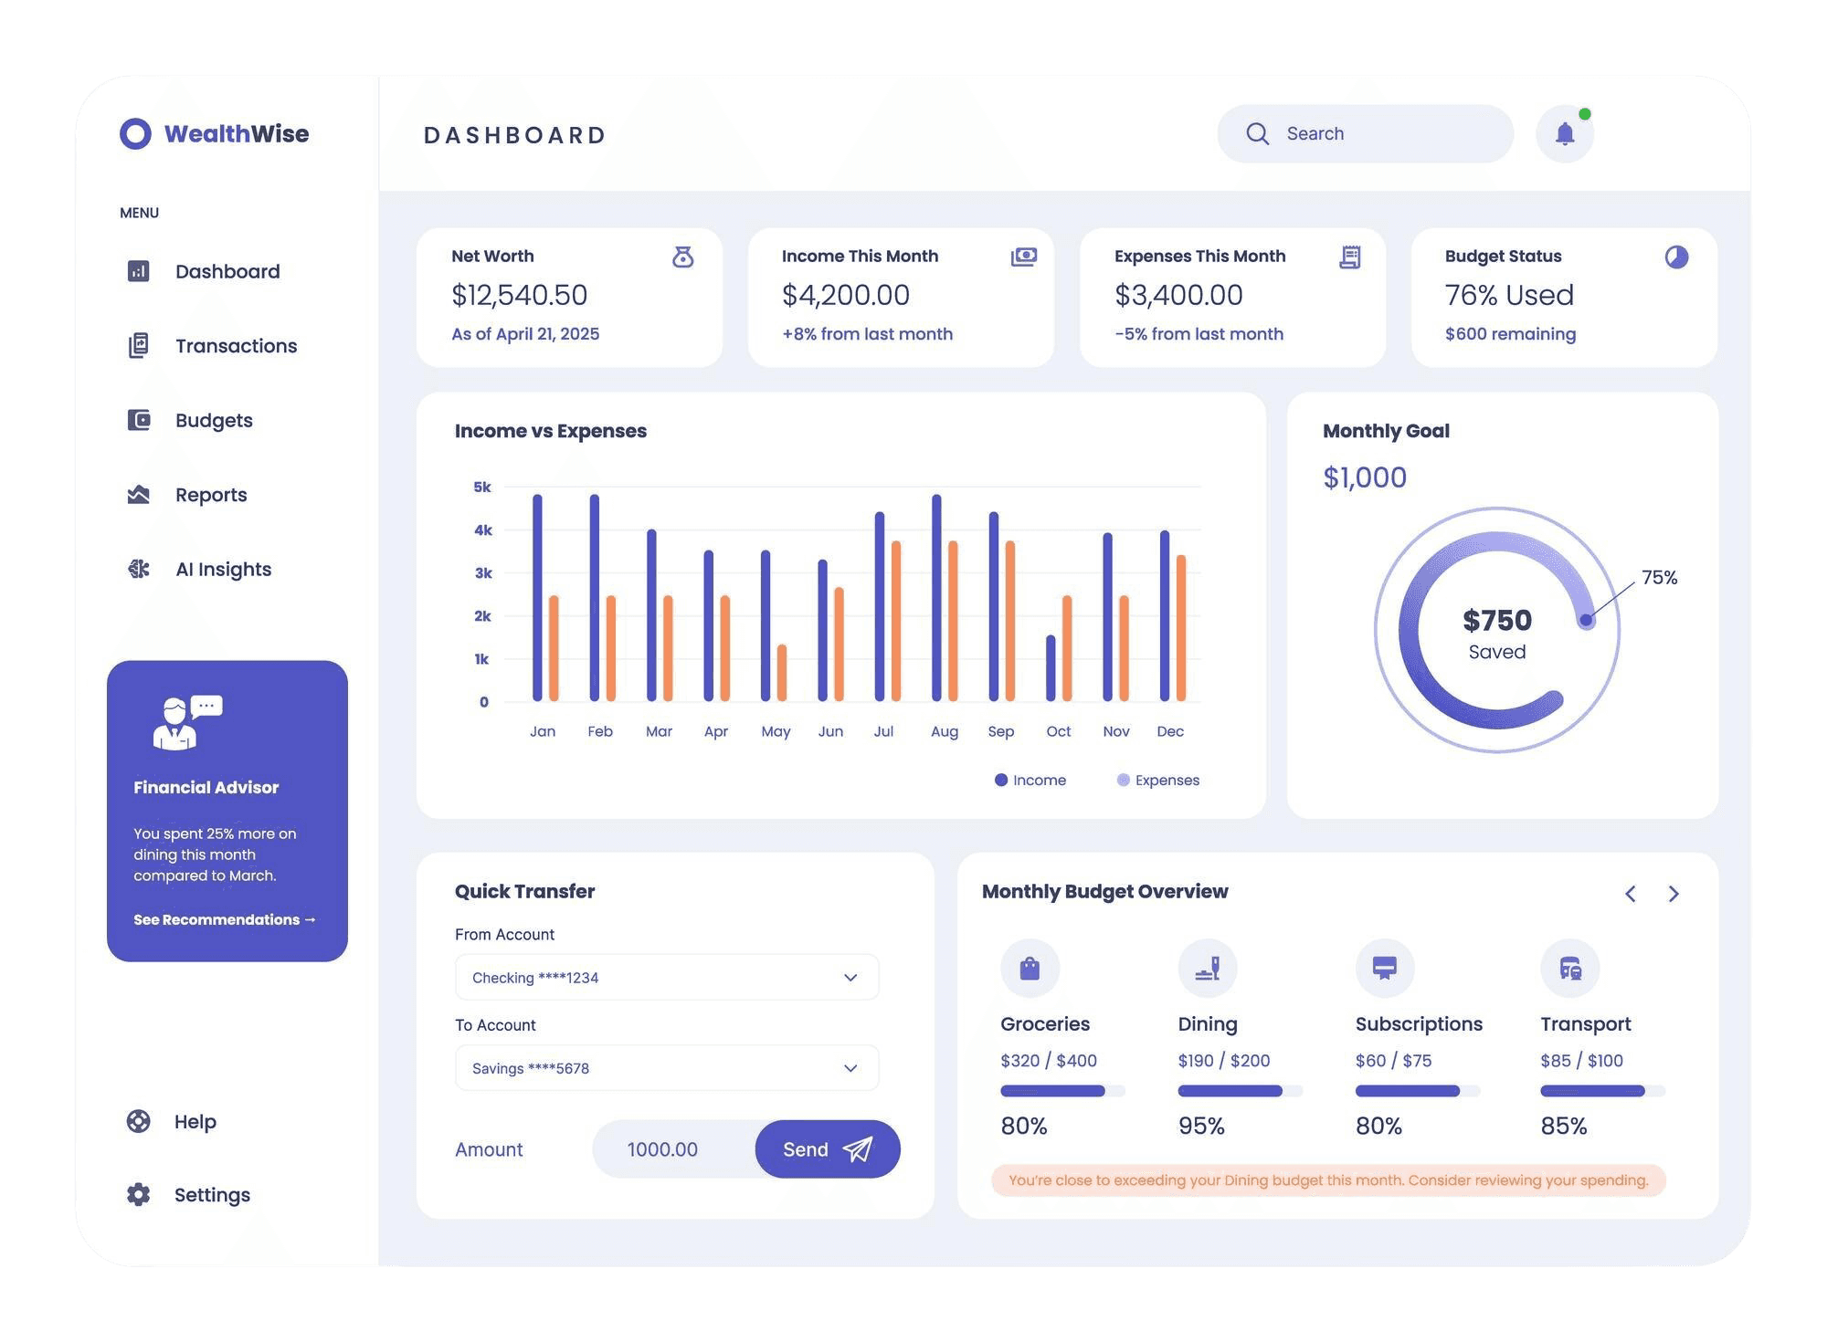Click the Monthly Goal progress ring handle

point(1587,621)
